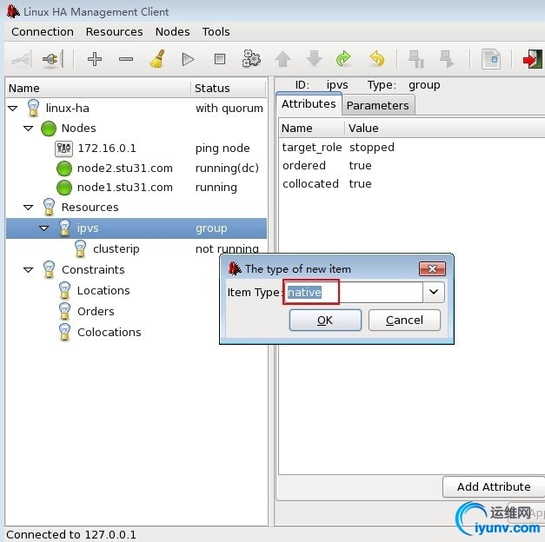
Task: Click the 'with quorum' status text
Action: (x=229, y=109)
